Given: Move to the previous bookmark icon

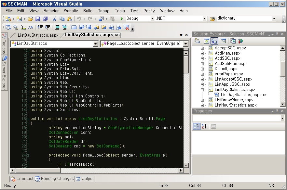Looking at the screenshot, I should coord(81,27).
